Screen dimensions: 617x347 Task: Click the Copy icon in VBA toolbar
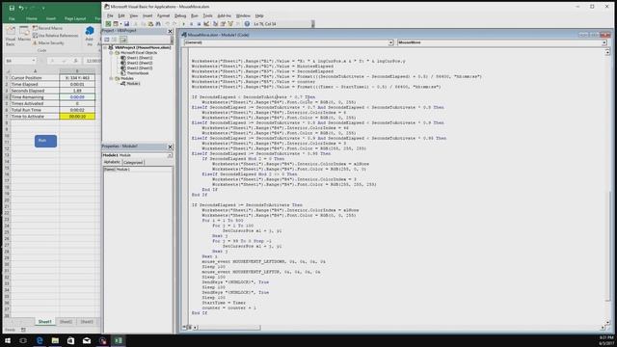click(143, 24)
